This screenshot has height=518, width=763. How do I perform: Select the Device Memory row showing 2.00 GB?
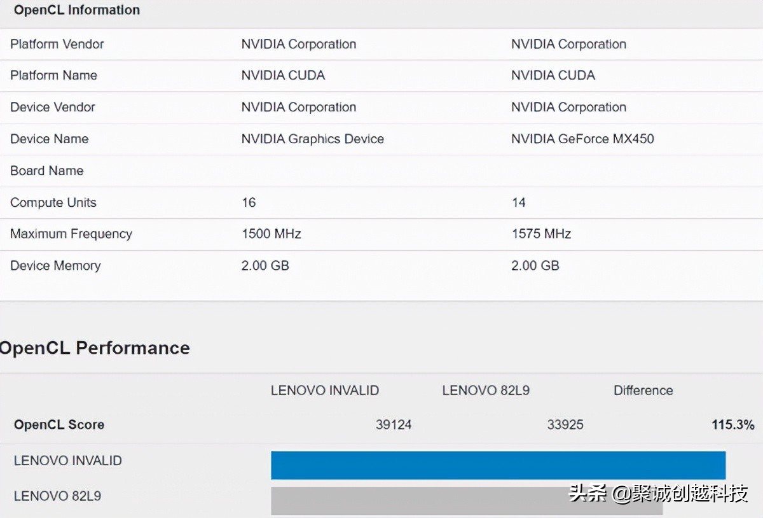(55, 265)
